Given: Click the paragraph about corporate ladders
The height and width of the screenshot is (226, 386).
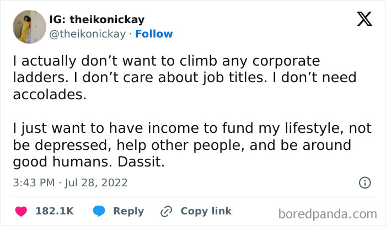Looking at the screenshot, I should 185,78.
